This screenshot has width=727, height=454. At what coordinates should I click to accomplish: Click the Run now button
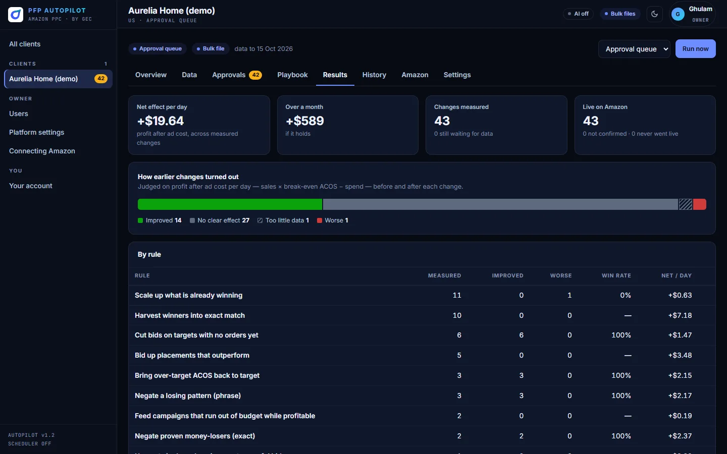click(695, 49)
